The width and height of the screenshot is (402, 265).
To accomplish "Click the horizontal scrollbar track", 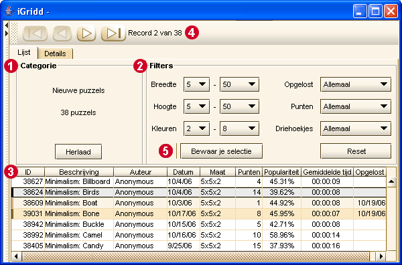I will tap(196, 256).
